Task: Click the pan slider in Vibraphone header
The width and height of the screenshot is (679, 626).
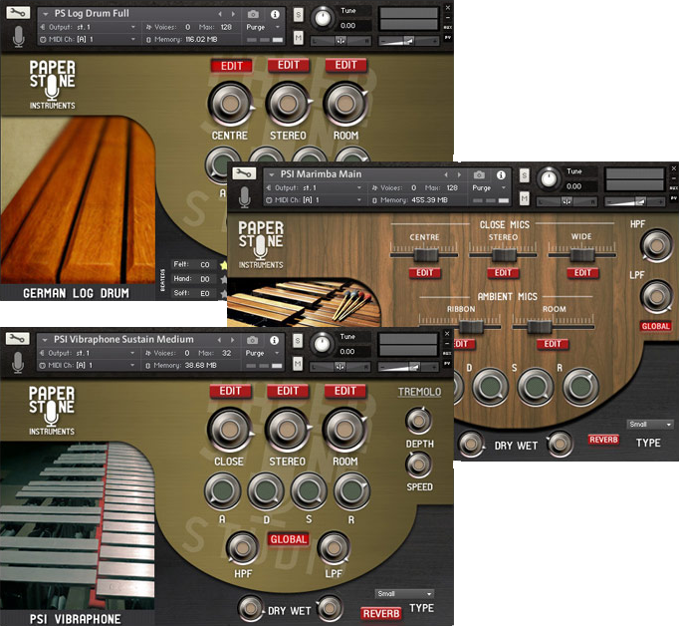Action: click(340, 367)
